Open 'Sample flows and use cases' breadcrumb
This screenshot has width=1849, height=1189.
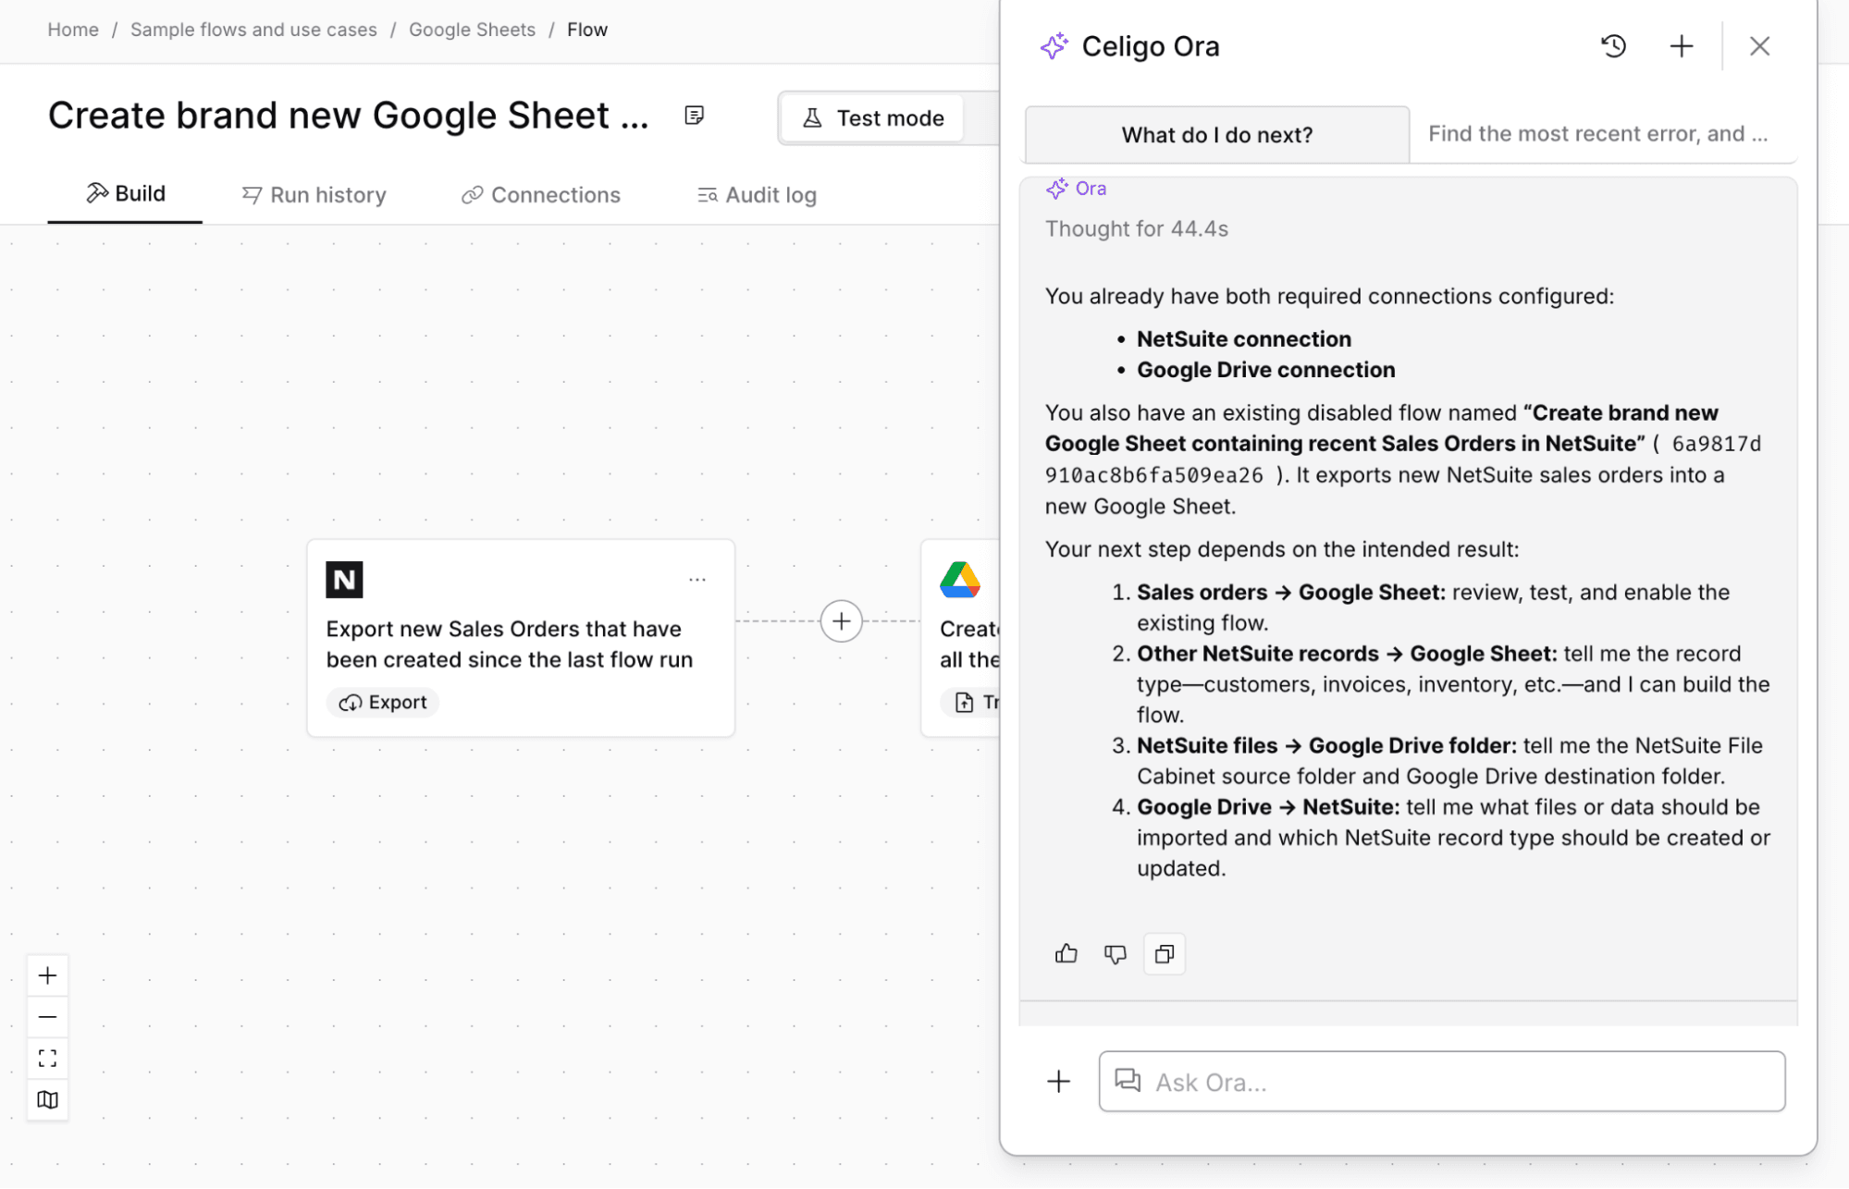tap(253, 30)
